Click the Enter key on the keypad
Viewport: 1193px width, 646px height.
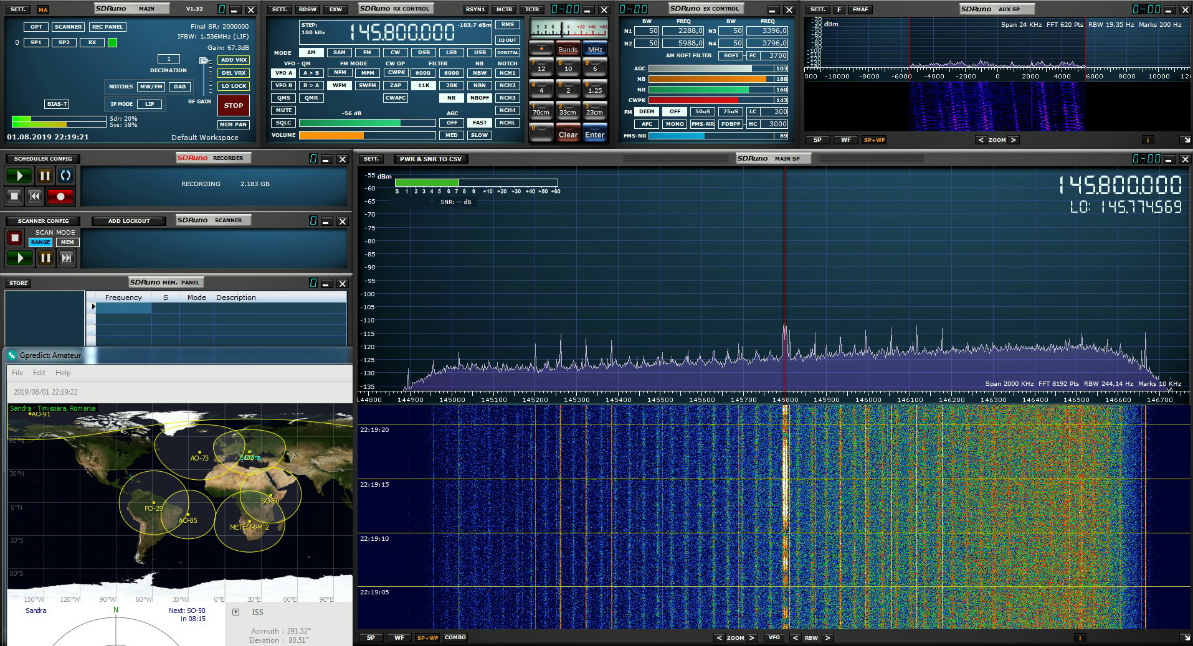coord(594,133)
